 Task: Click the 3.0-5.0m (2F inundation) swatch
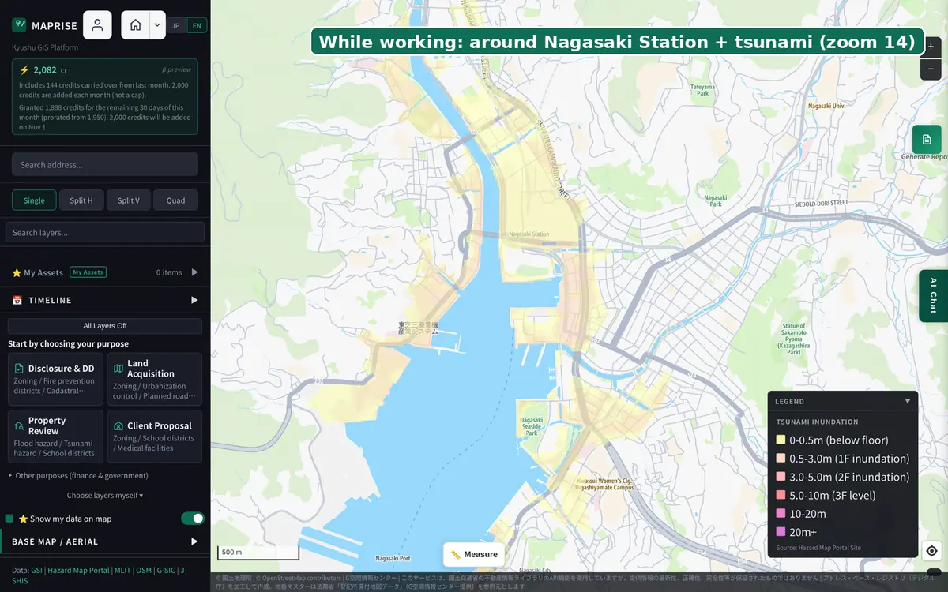781,477
